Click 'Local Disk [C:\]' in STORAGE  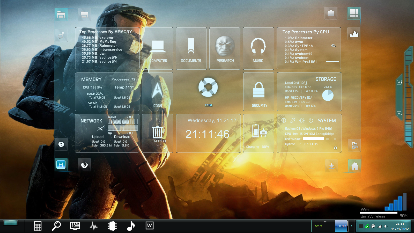click(x=296, y=83)
